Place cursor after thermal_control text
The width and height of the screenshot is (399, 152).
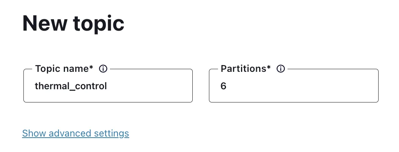107,86
